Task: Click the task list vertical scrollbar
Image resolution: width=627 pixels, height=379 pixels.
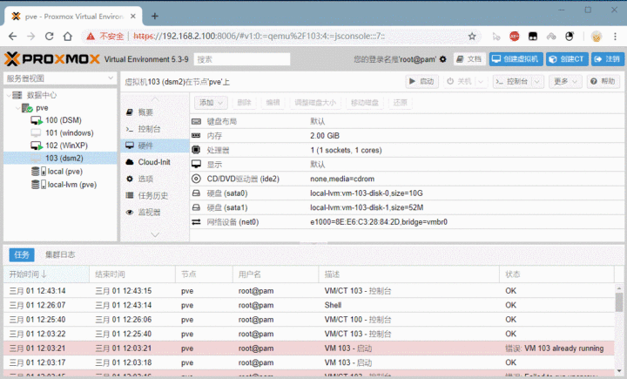Action: pyautogui.click(x=618, y=302)
